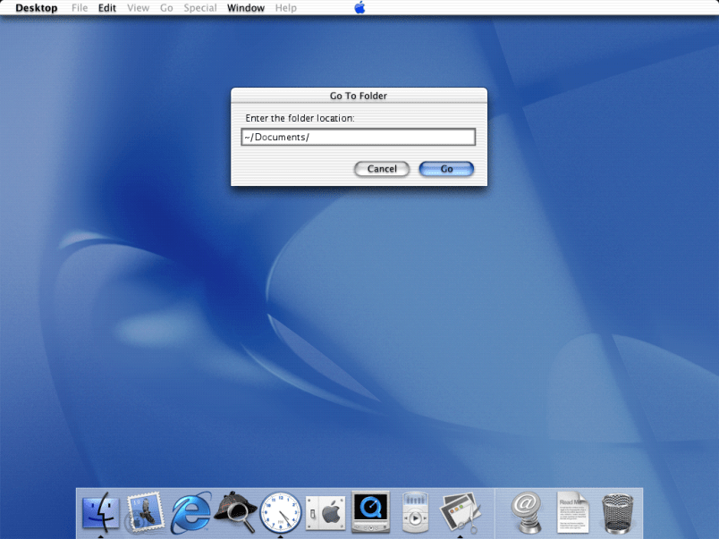The image size is (719, 539).
Task: Click the Apple logo in menu bar
Action: point(359,8)
